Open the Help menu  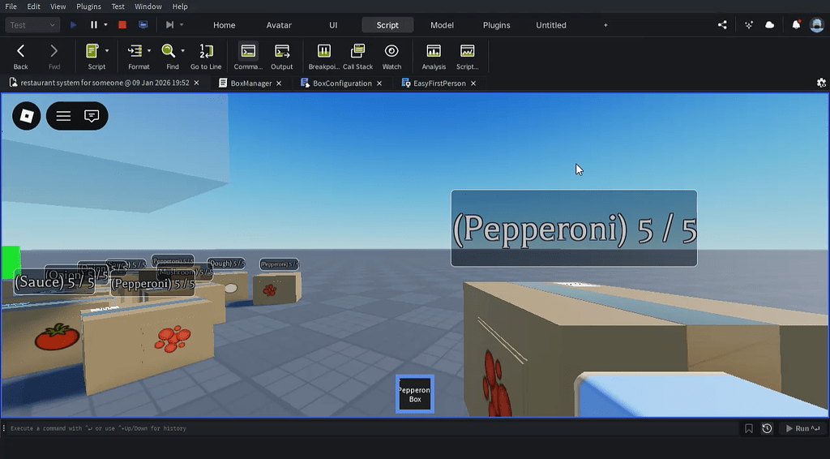(x=180, y=6)
